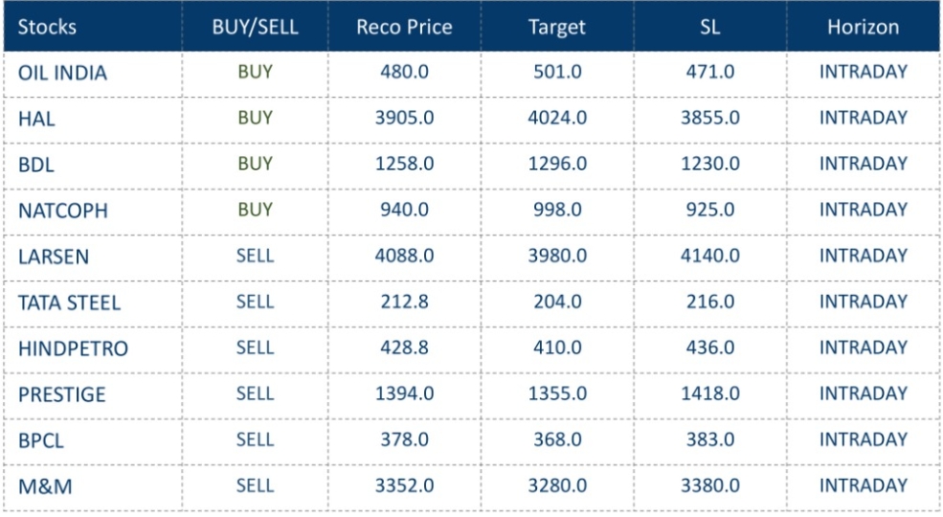Select the BUY/SELL column header
This screenshot has width=943, height=517.
click(x=255, y=28)
